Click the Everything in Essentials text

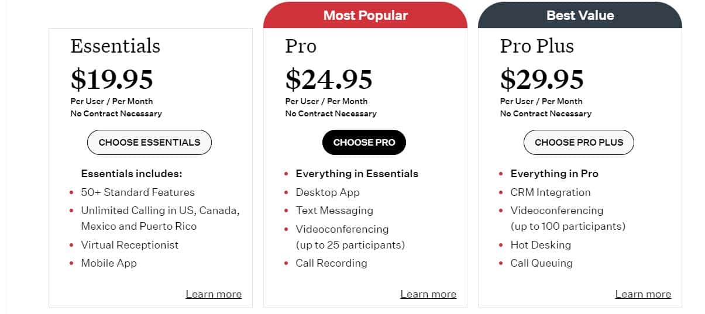tap(357, 174)
